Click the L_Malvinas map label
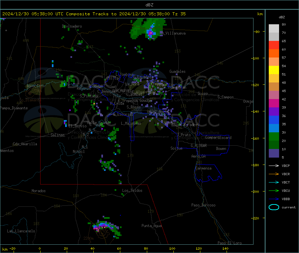The height and width of the screenshot is (253, 299). click(x=131, y=123)
